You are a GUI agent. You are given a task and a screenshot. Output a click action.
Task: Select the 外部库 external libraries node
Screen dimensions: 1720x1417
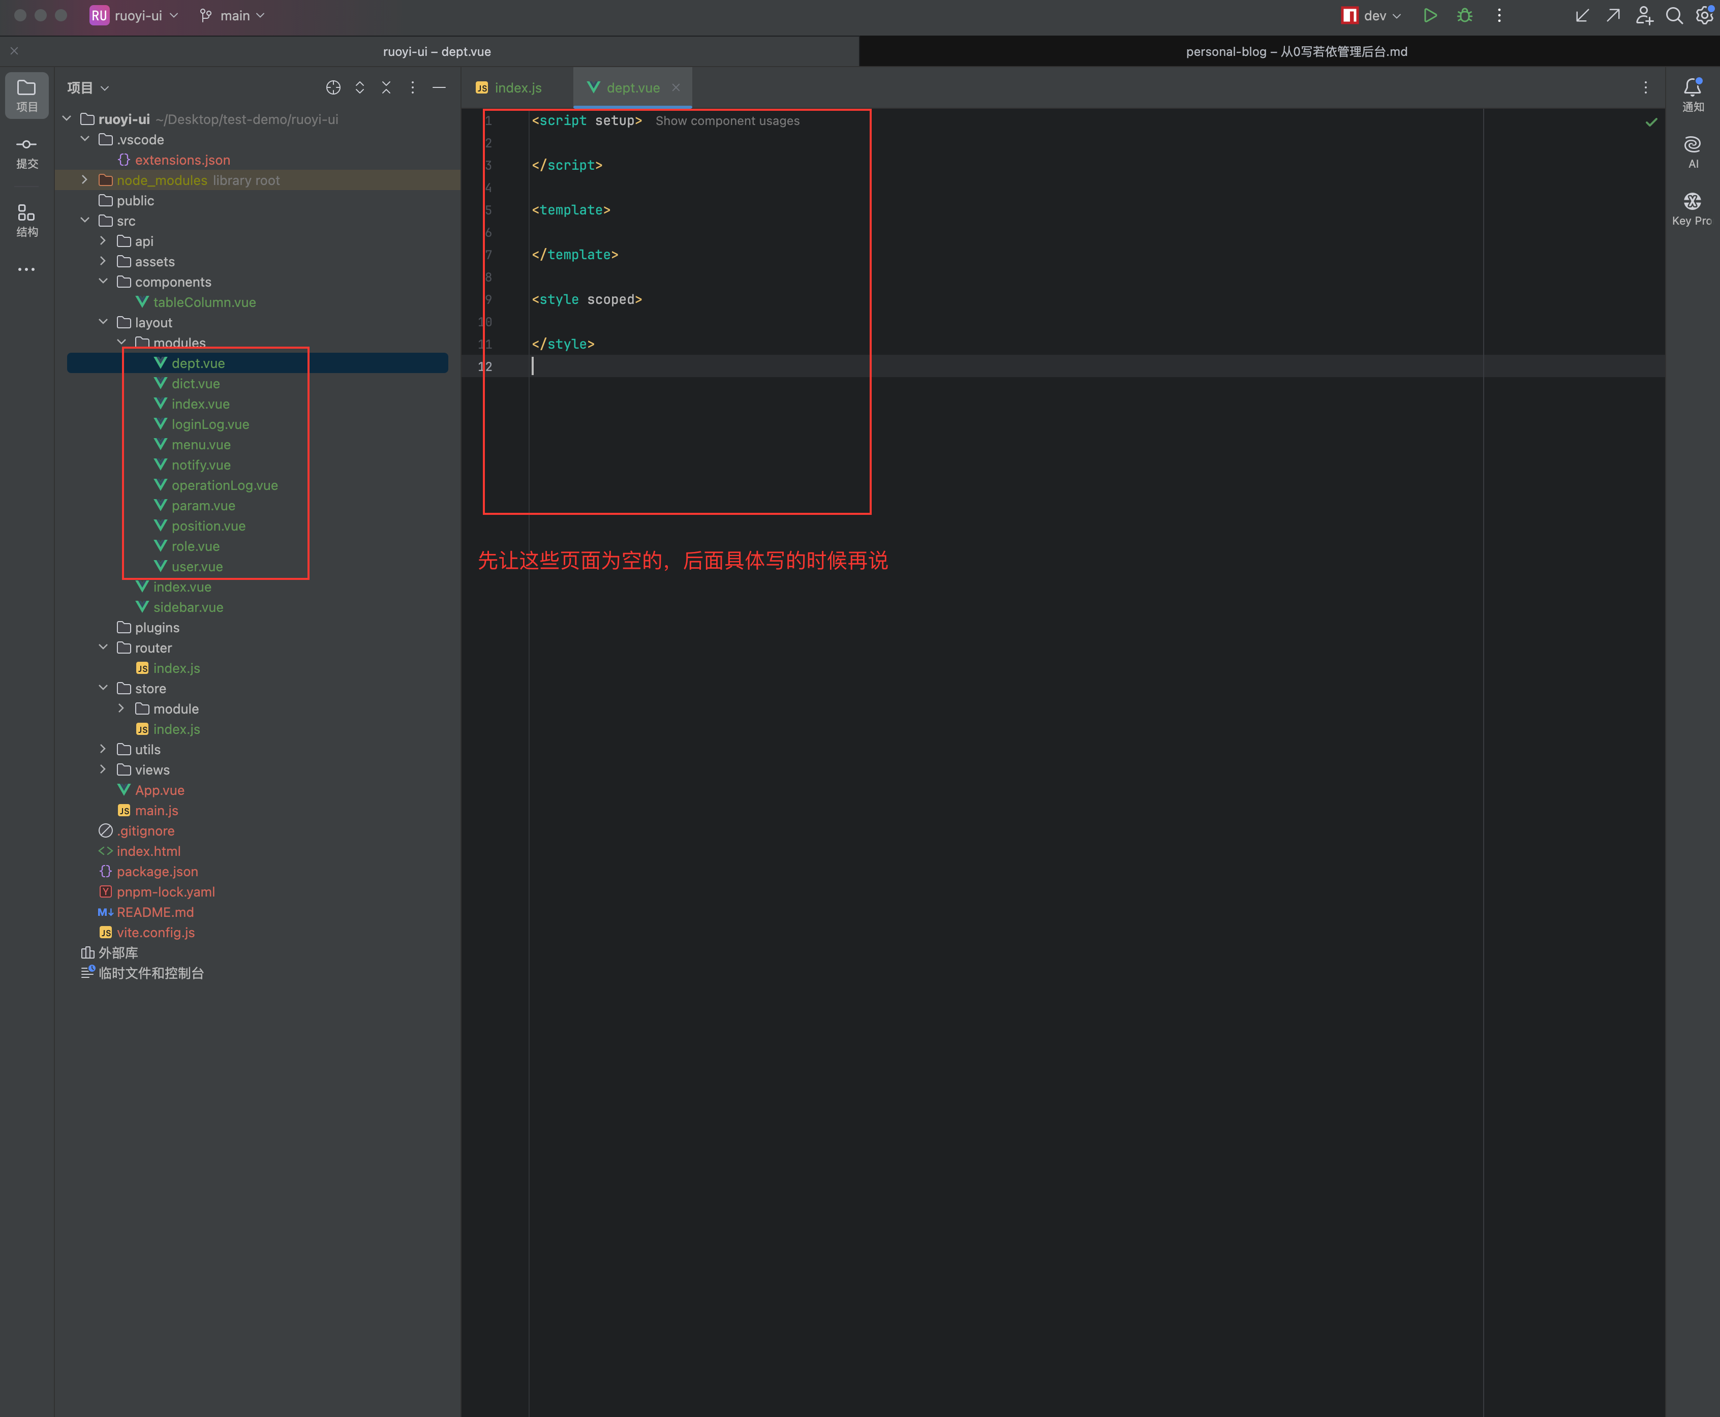coord(117,952)
